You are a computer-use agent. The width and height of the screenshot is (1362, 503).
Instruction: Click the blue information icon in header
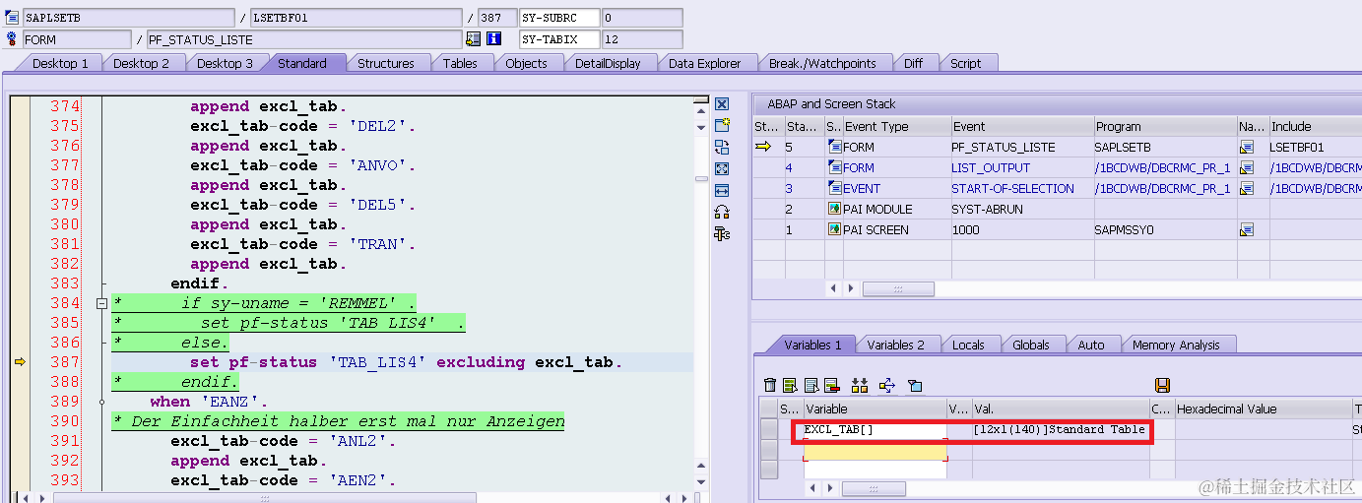[x=493, y=39]
